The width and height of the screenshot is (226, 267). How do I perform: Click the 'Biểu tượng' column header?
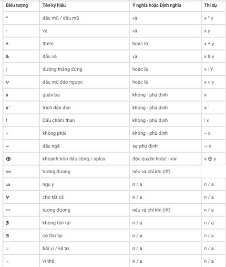click(x=17, y=5)
